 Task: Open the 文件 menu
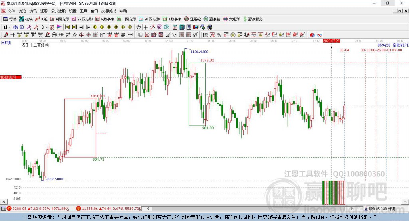11,11
